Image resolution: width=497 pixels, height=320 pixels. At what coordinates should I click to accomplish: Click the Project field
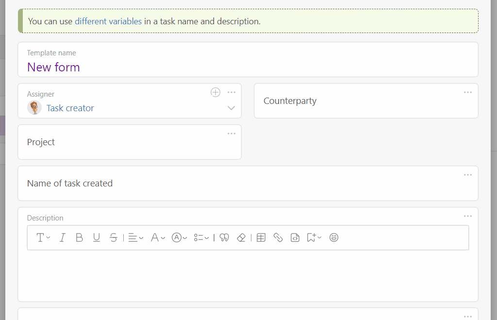(x=130, y=142)
